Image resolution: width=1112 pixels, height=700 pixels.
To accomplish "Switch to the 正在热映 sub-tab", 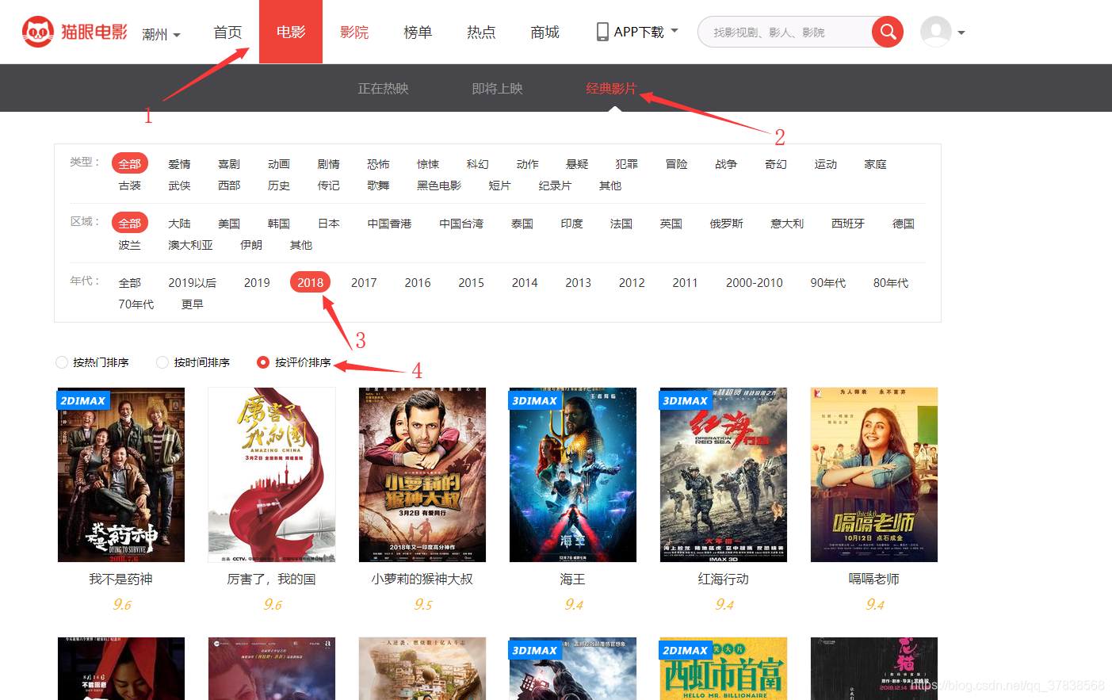I will pyautogui.click(x=383, y=89).
